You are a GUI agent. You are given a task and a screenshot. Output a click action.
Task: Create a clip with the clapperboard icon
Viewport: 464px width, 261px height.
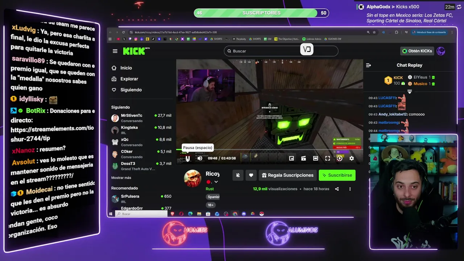(x=303, y=158)
